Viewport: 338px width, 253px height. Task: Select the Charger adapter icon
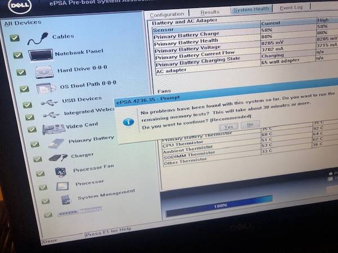[x=57, y=158]
